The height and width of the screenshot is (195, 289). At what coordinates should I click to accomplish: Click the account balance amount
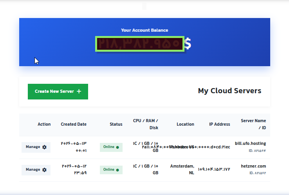(140, 44)
